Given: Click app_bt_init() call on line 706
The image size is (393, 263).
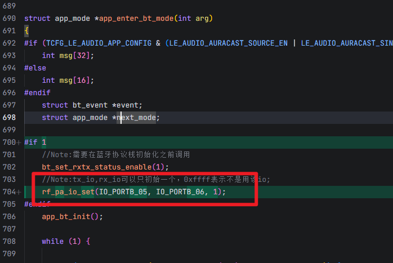Looking at the screenshot, I should [x=73, y=217].
